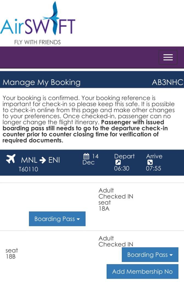Click the airplane icon beside MNL
The height and width of the screenshot is (282, 184).
click(11, 159)
